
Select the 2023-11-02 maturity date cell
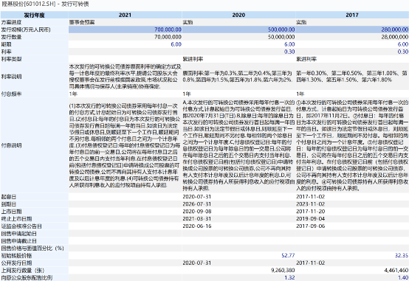[310, 204]
